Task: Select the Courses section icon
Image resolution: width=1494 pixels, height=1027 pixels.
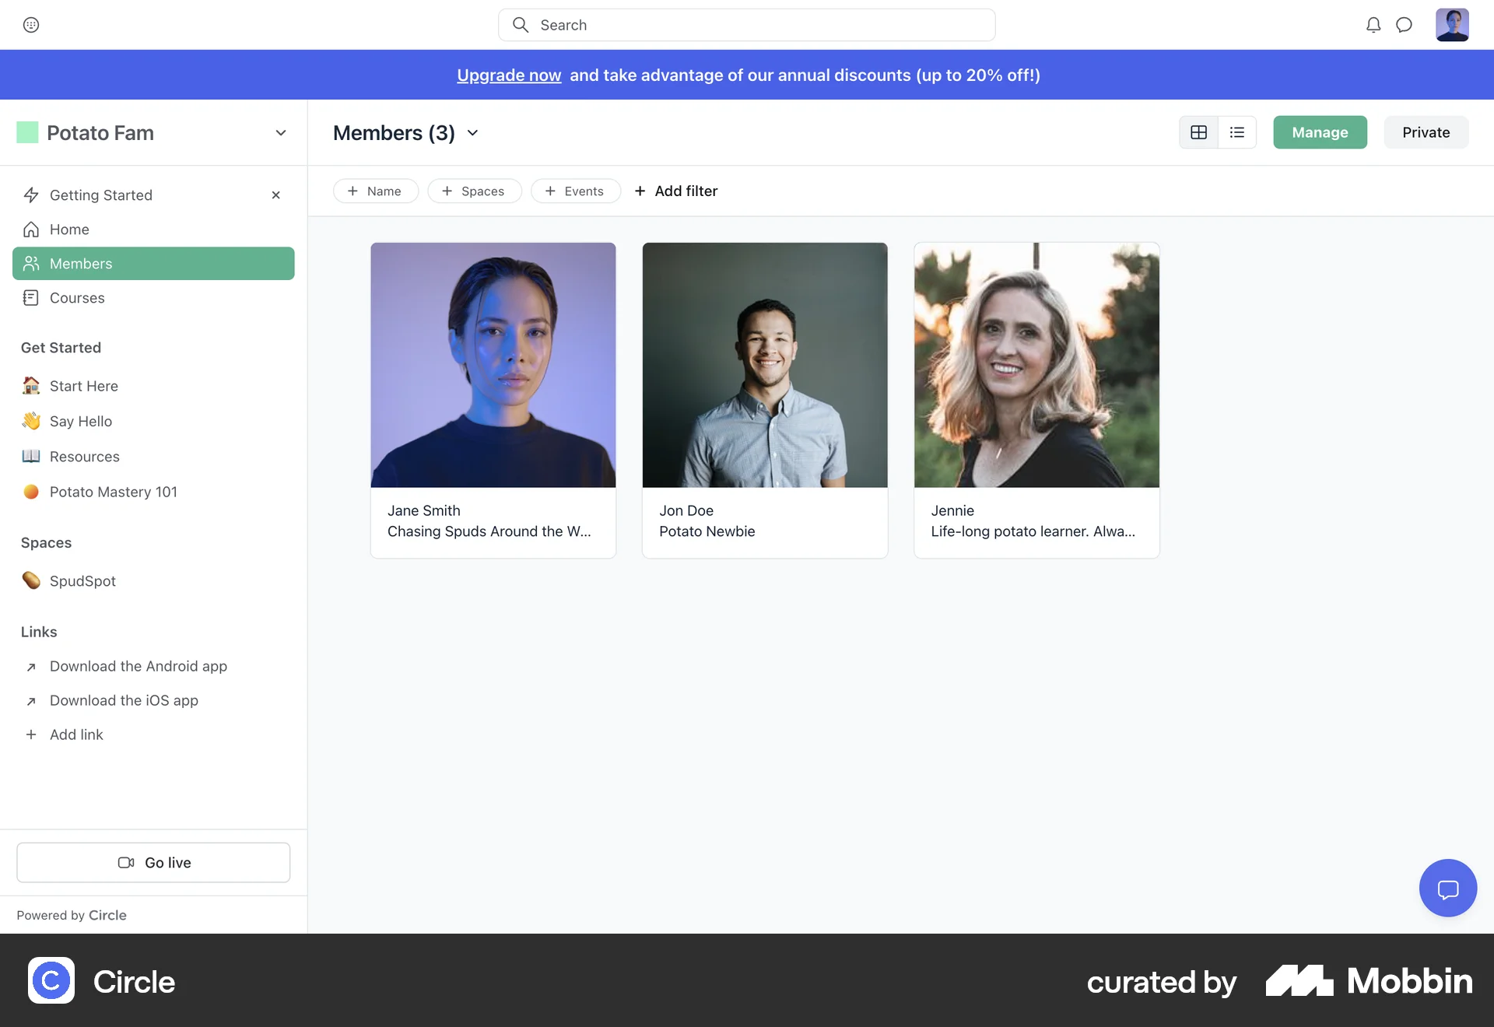Action: (31, 297)
